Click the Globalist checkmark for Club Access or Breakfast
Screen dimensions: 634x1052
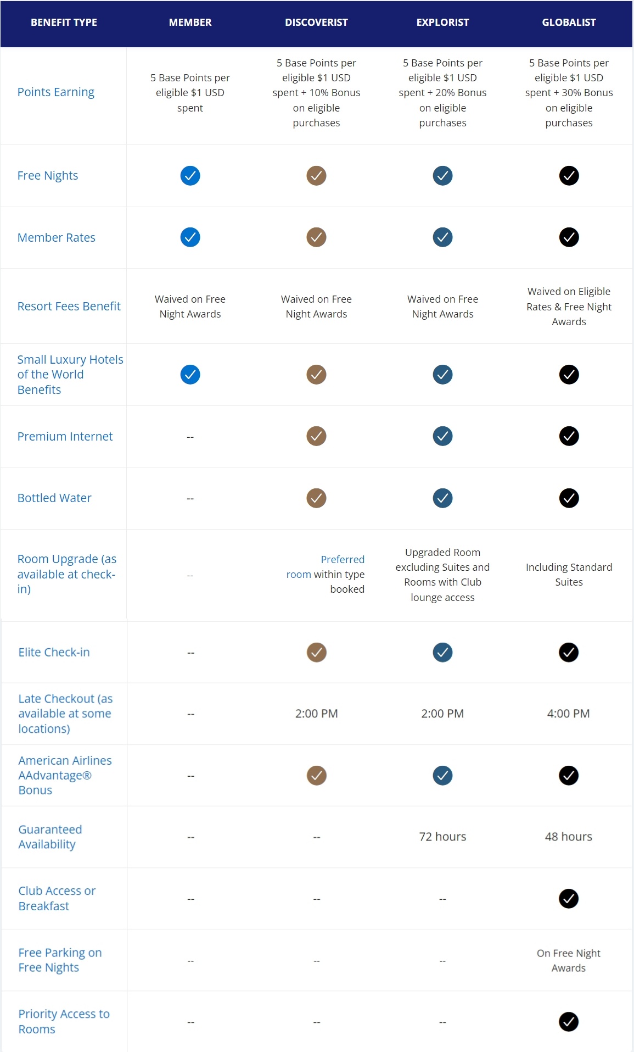(569, 899)
